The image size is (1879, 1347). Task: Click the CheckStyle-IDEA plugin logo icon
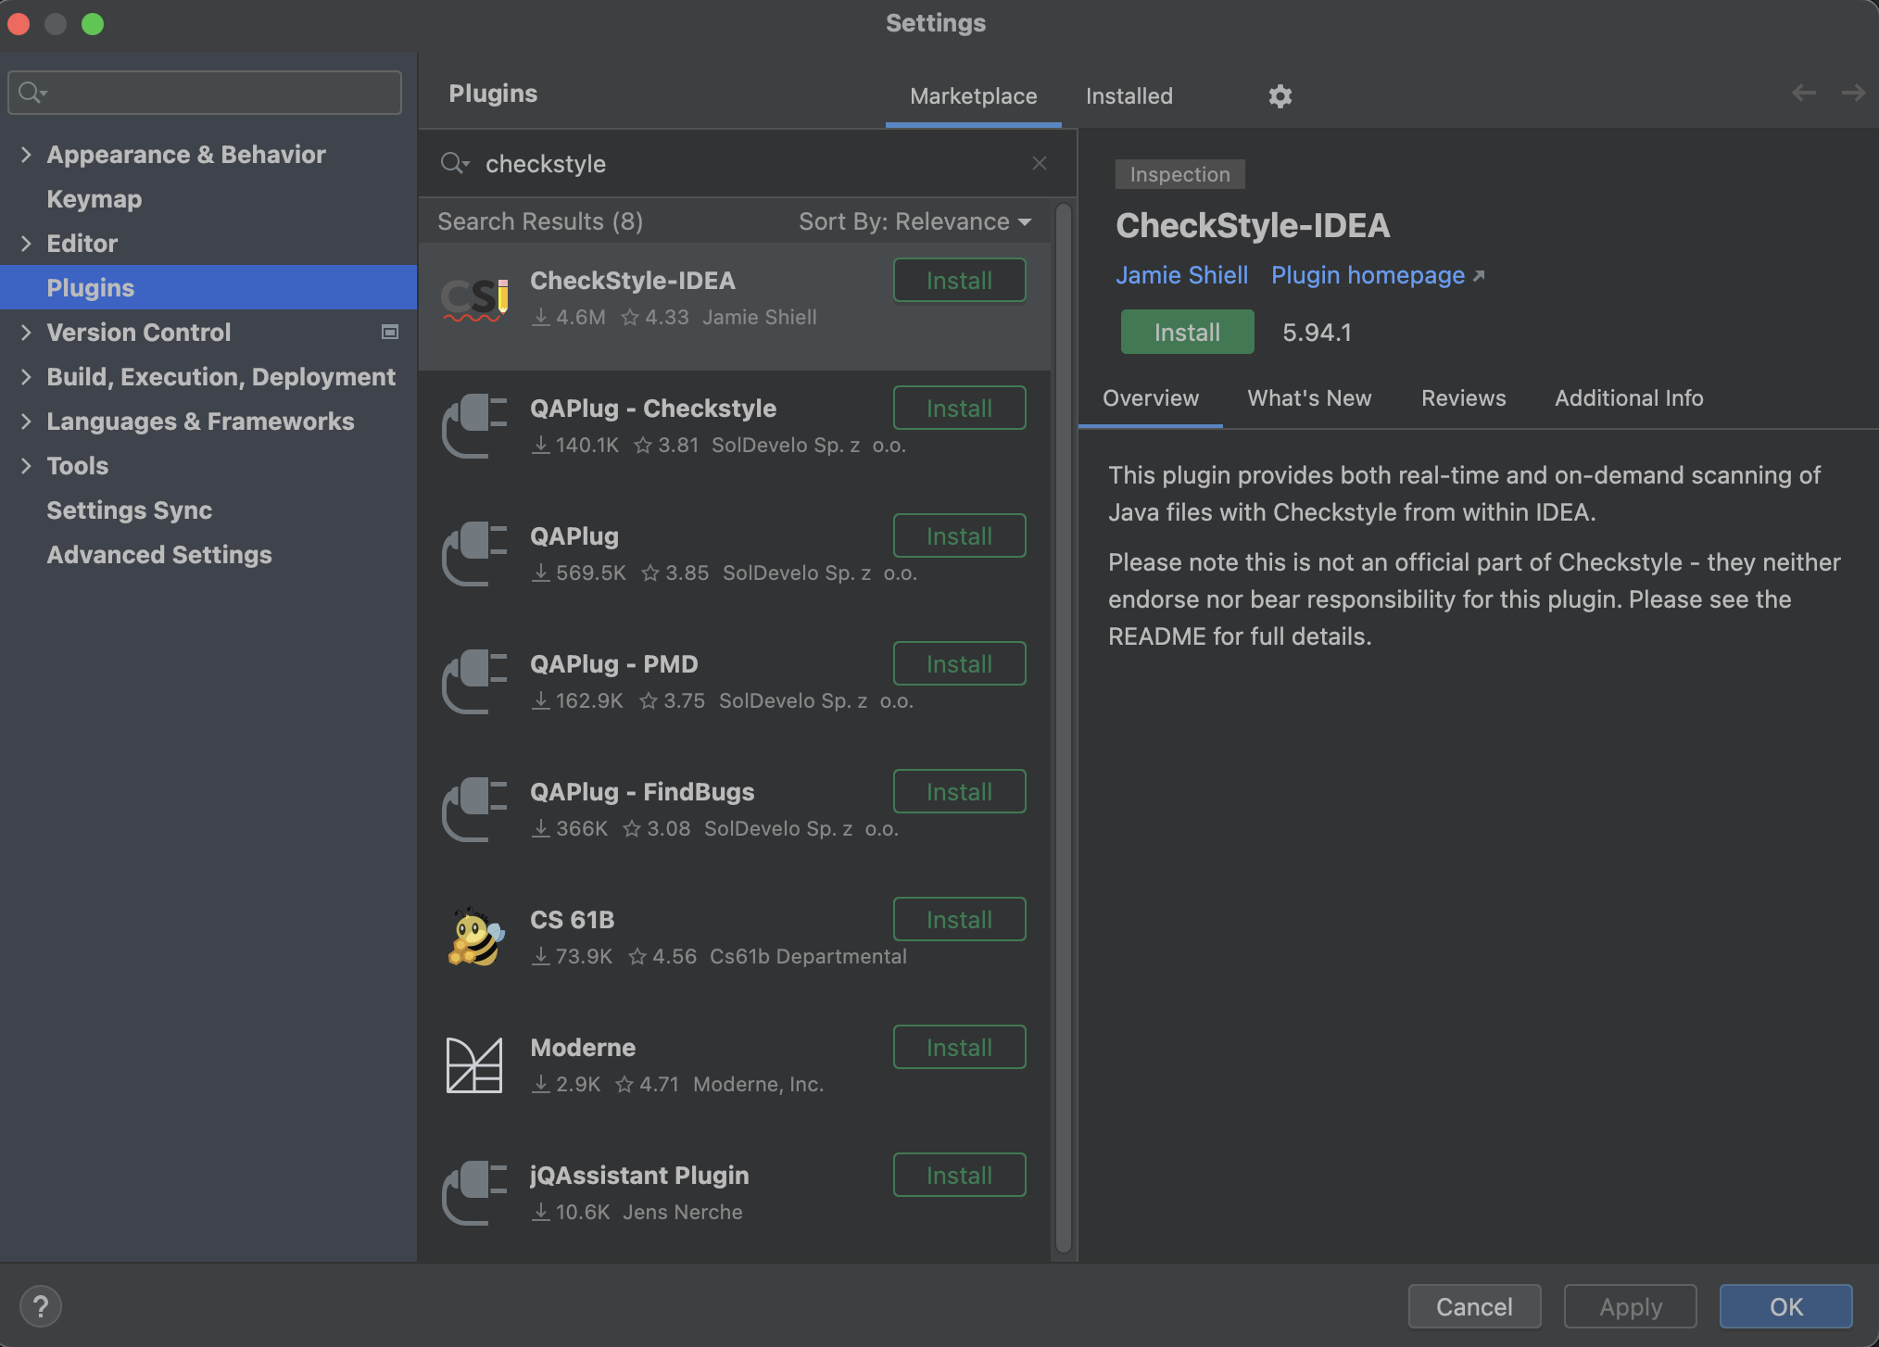pyautogui.click(x=474, y=299)
